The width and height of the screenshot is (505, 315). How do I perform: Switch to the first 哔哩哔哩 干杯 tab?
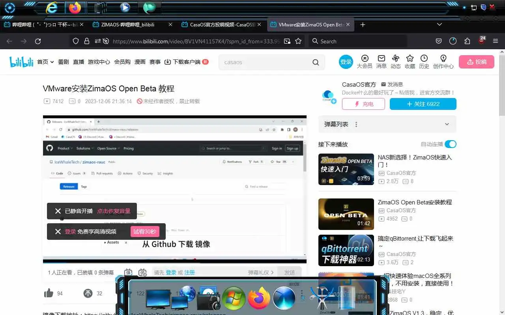pos(43,24)
